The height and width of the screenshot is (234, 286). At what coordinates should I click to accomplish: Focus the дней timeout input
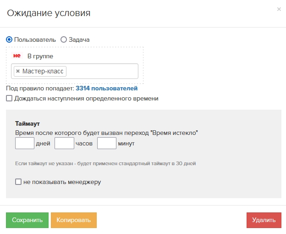[25, 144]
